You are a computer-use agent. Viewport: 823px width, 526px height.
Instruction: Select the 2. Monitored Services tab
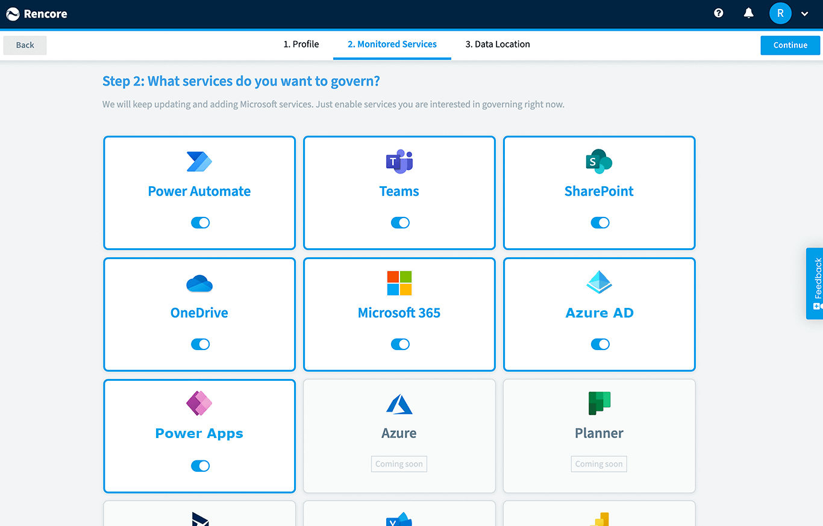pos(392,44)
